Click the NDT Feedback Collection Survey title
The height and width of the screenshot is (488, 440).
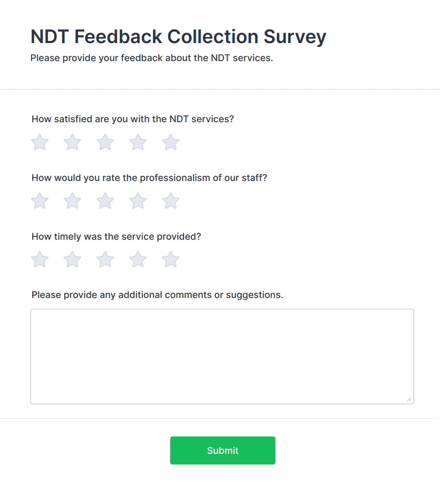tap(178, 37)
